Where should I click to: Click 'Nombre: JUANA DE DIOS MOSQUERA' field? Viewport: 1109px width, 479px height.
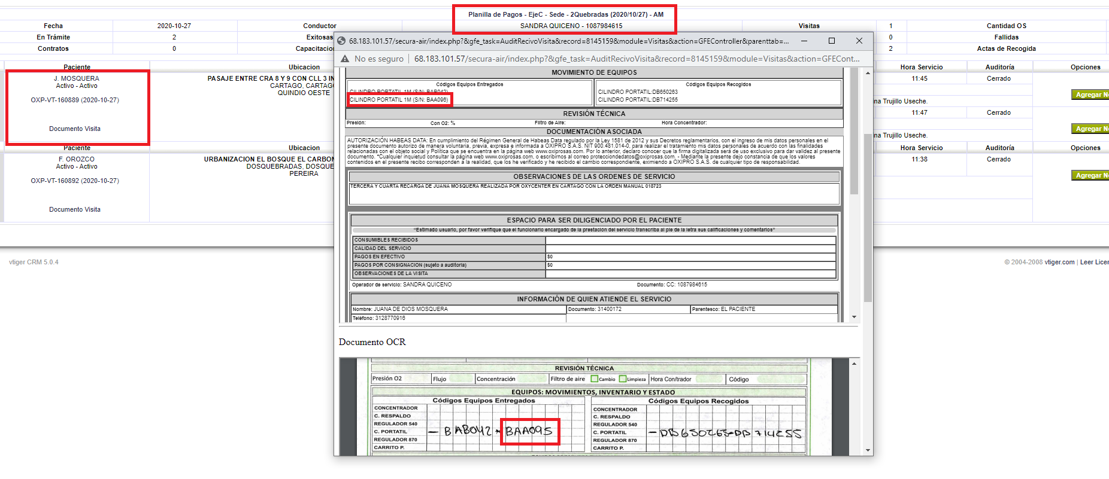click(x=400, y=309)
